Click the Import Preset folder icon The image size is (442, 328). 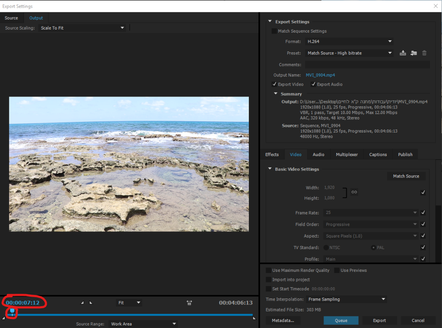click(414, 53)
